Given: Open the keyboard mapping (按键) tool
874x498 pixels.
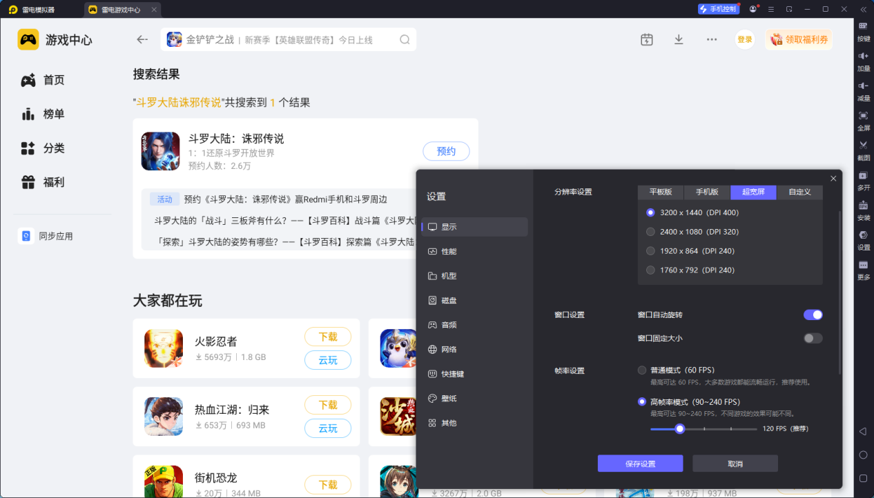Looking at the screenshot, I should (863, 29).
